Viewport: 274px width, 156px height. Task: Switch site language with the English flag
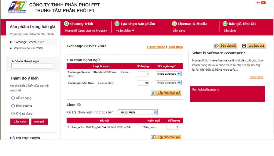tap(258, 3)
